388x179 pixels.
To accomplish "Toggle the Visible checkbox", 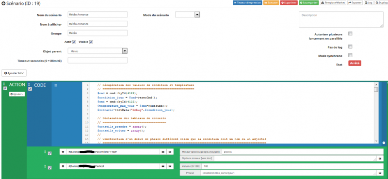I will [91, 42].
